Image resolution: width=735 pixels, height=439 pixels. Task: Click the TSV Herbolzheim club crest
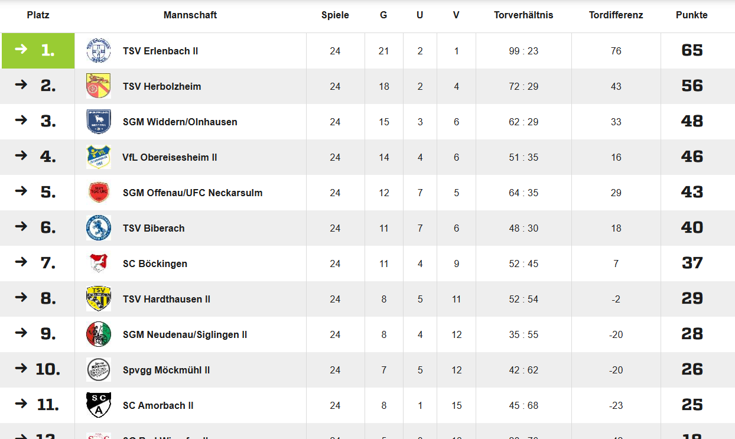coord(98,86)
